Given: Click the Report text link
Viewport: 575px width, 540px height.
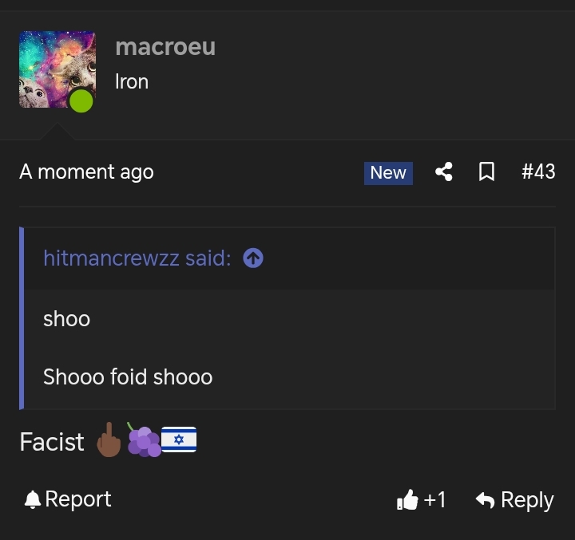Looking at the screenshot, I should click(78, 499).
